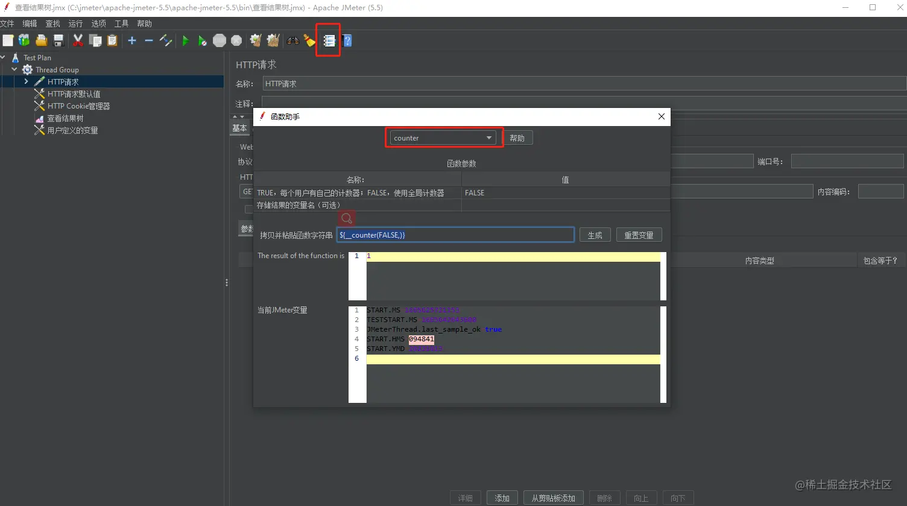Open the Function Helper toolbar icon
This screenshot has height=506, width=907.
click(329, 40)
